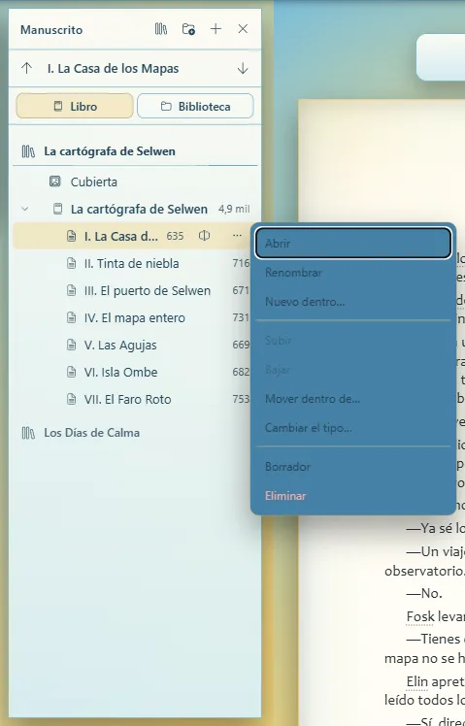Click document icon of VI. Isla Ombe

click(71, 373)
